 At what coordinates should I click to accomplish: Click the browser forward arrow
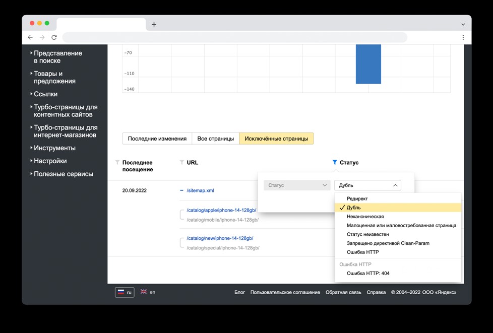point(42,37)
